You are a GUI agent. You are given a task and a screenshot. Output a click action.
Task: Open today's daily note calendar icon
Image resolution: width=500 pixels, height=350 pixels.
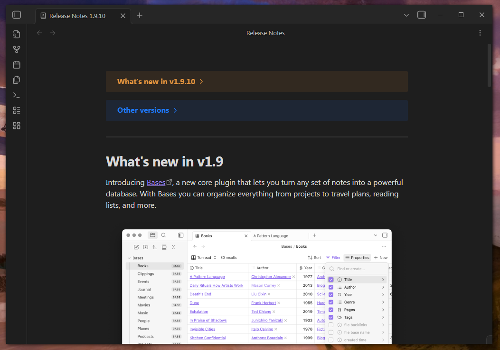[17, 65]
